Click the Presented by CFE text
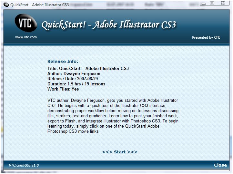Viewport: 233px width, 174px height. [206, 37]
